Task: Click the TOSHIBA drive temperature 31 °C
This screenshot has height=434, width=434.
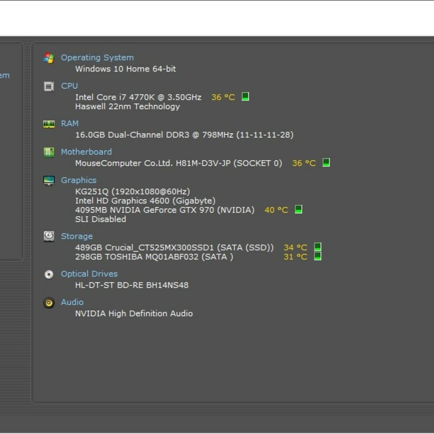Action: tap(295, 257)
